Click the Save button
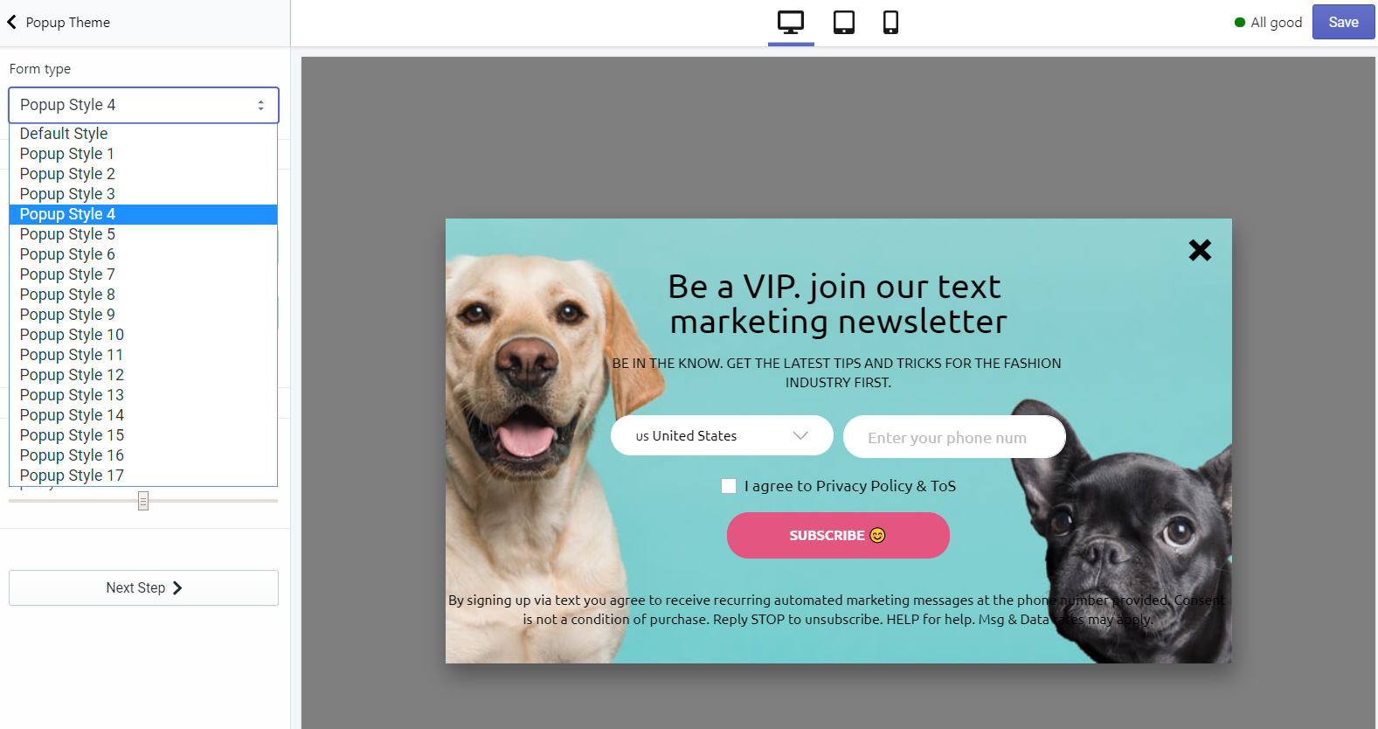The height and width of the screenshot is (729, 1378). (1343, 23)
